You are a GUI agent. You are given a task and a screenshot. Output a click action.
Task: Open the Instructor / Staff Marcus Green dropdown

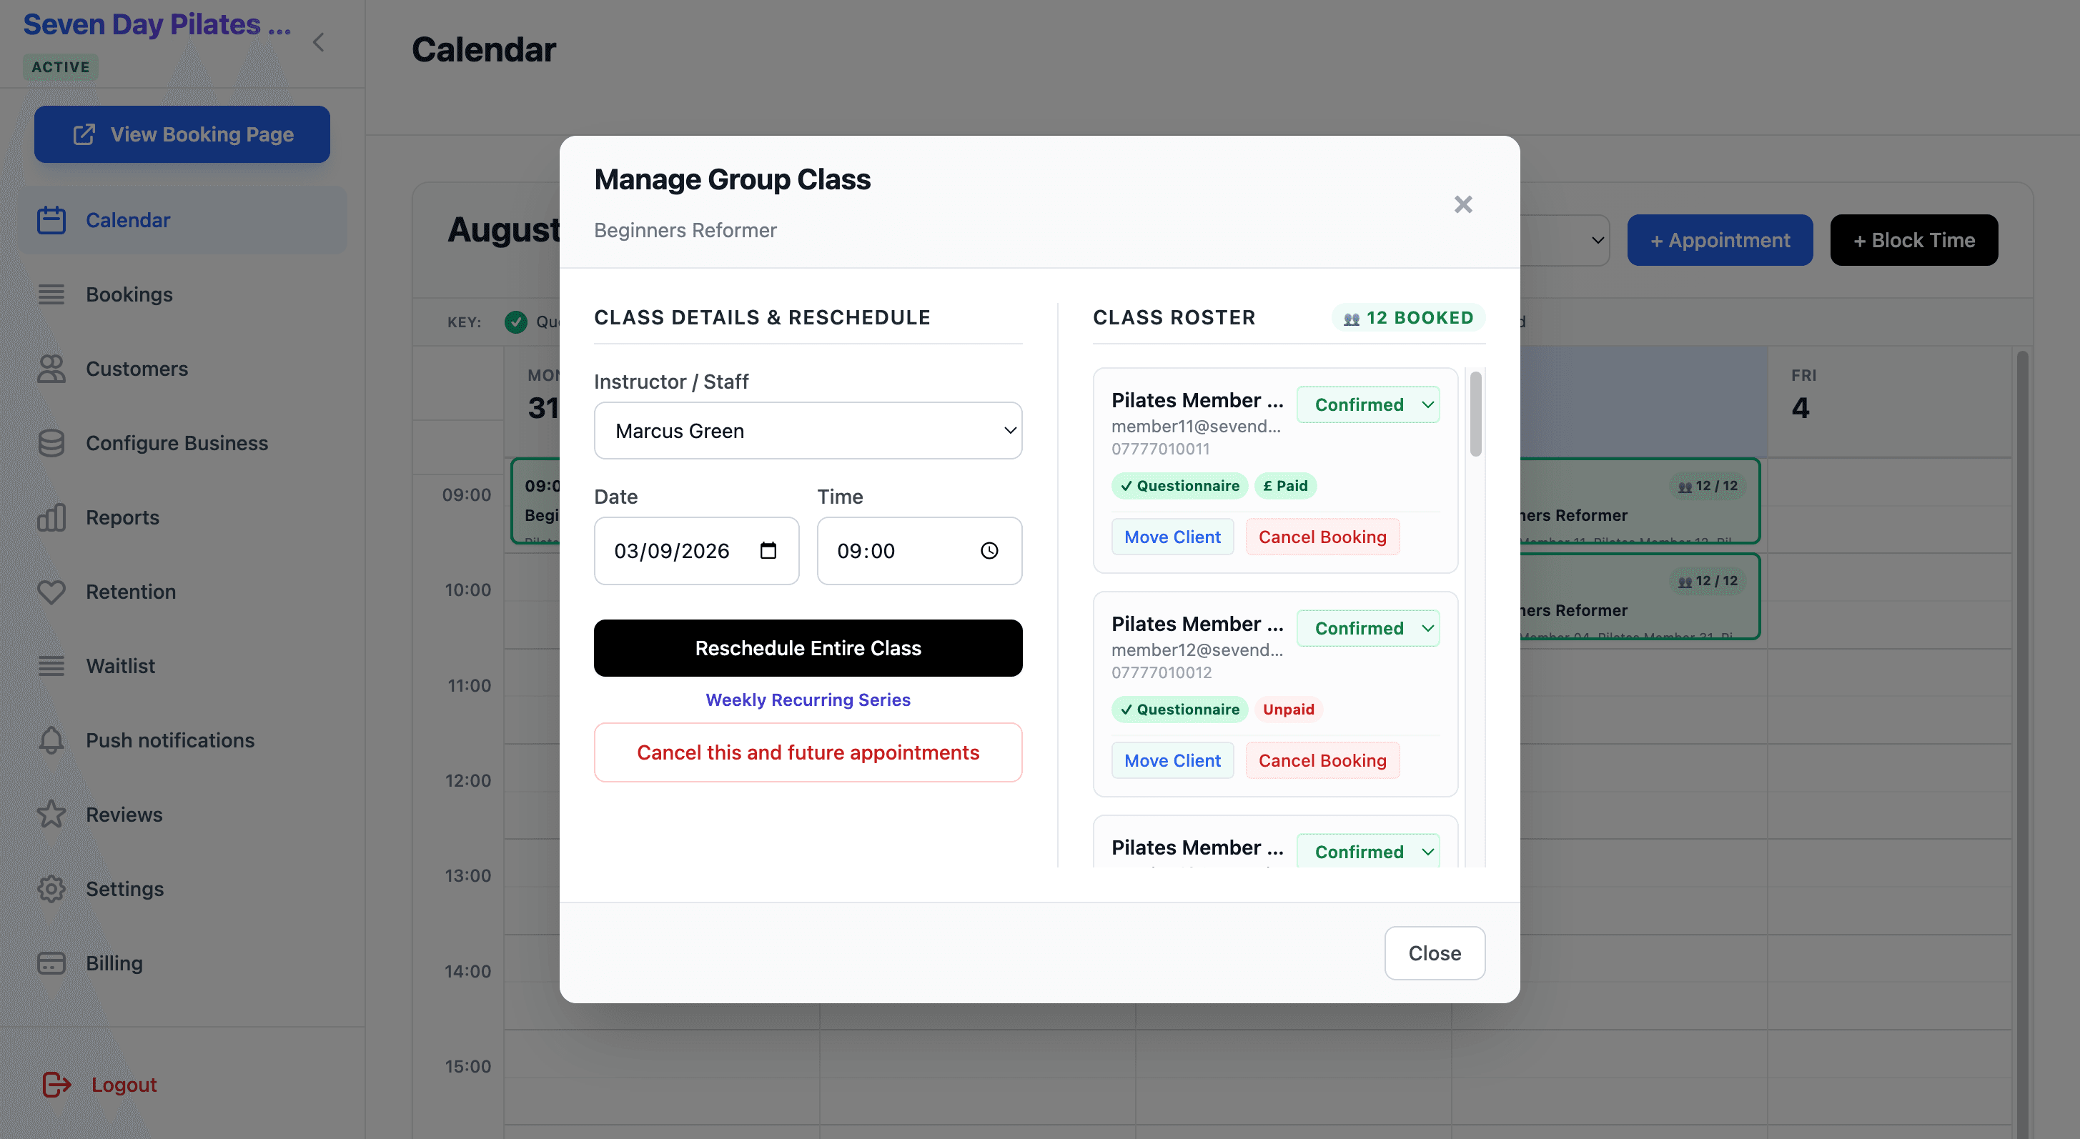pos(808,431)
